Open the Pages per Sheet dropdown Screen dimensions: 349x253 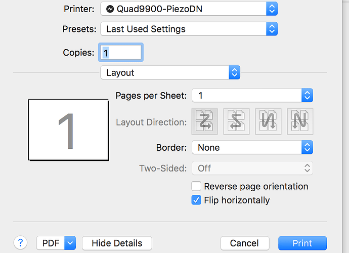click(252, 95)
